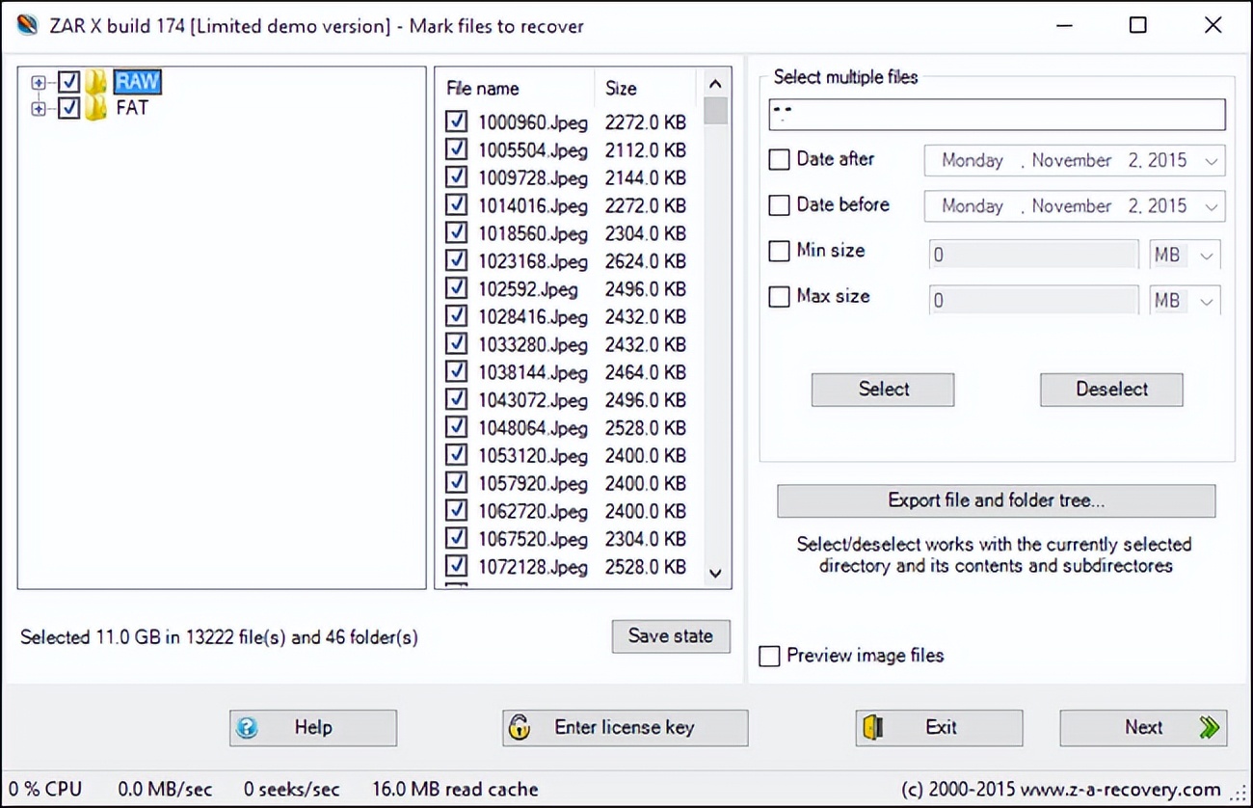Click the FAT folder icon in tree
This screenshot has width=1253, height=808.
[x=95, y=108]
